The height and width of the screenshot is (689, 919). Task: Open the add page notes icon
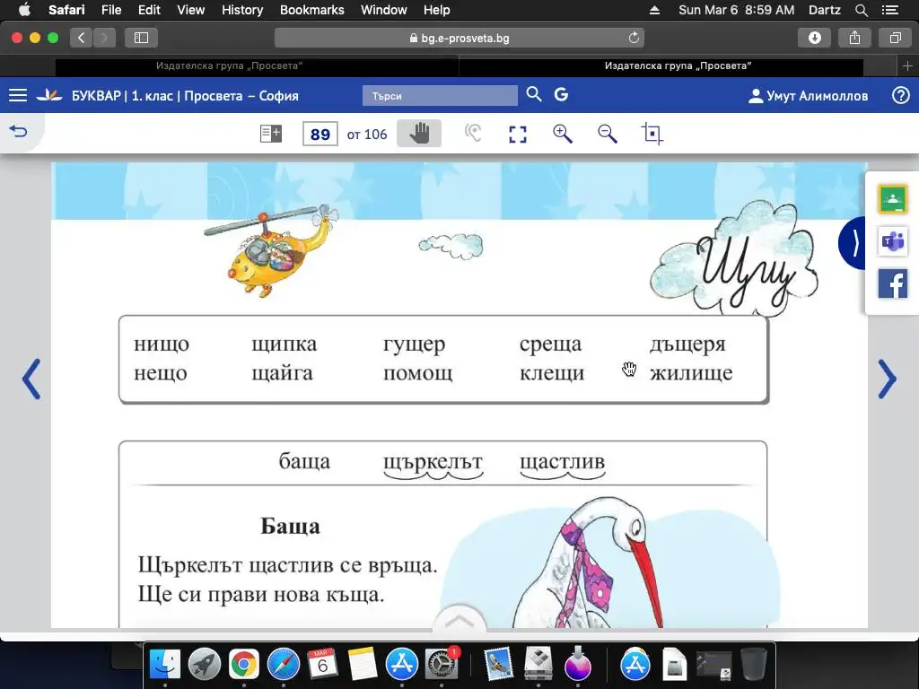click(x=271, y=134)
